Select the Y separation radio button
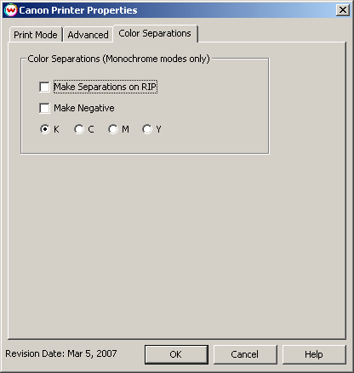The image size is (354, 373). coord(147,129)
